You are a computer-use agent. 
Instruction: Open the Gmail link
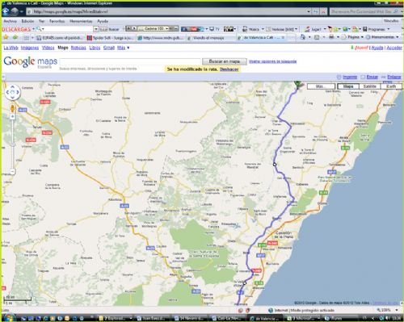pyautogui.click(x=109, y=48)
